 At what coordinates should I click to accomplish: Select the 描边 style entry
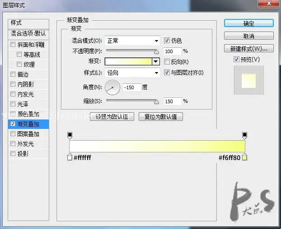[x=23, y=74]
